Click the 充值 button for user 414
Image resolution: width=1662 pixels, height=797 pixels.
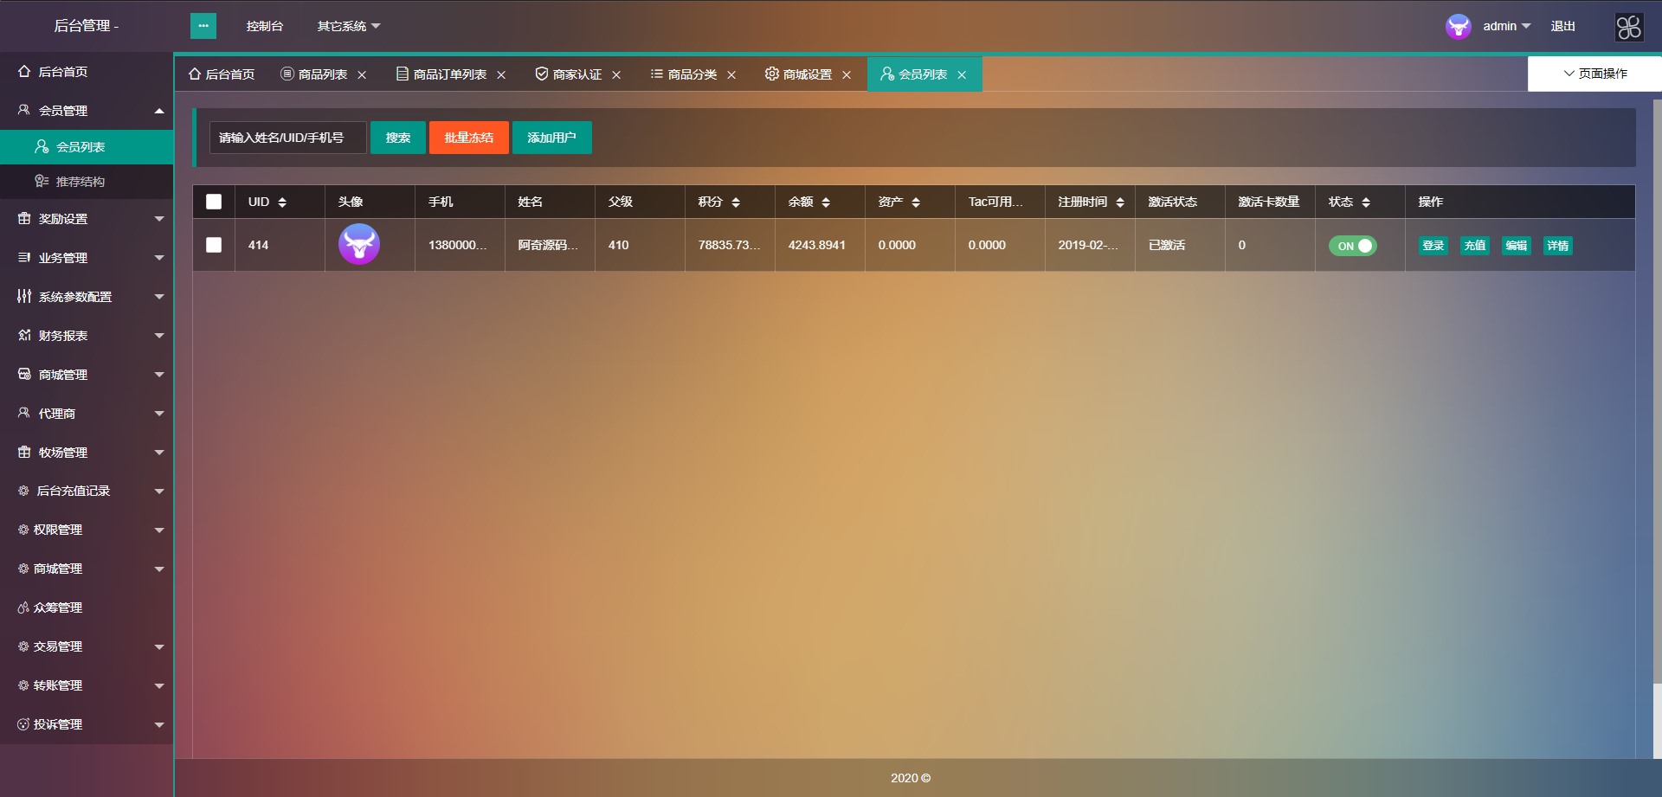pos(1474,246)
